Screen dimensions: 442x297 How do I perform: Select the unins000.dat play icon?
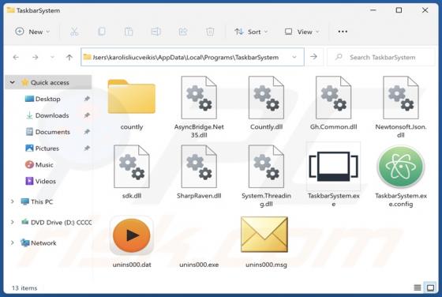tap(132, 235)
